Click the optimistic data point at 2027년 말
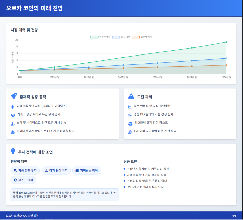The image size is (243, 220). click(123, 57)
